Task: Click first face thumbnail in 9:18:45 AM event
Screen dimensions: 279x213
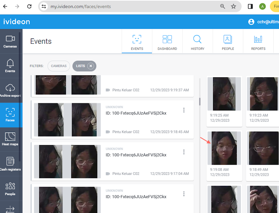Action: [51, 120]
